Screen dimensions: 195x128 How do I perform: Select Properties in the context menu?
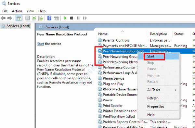click(x=156, y=107)
